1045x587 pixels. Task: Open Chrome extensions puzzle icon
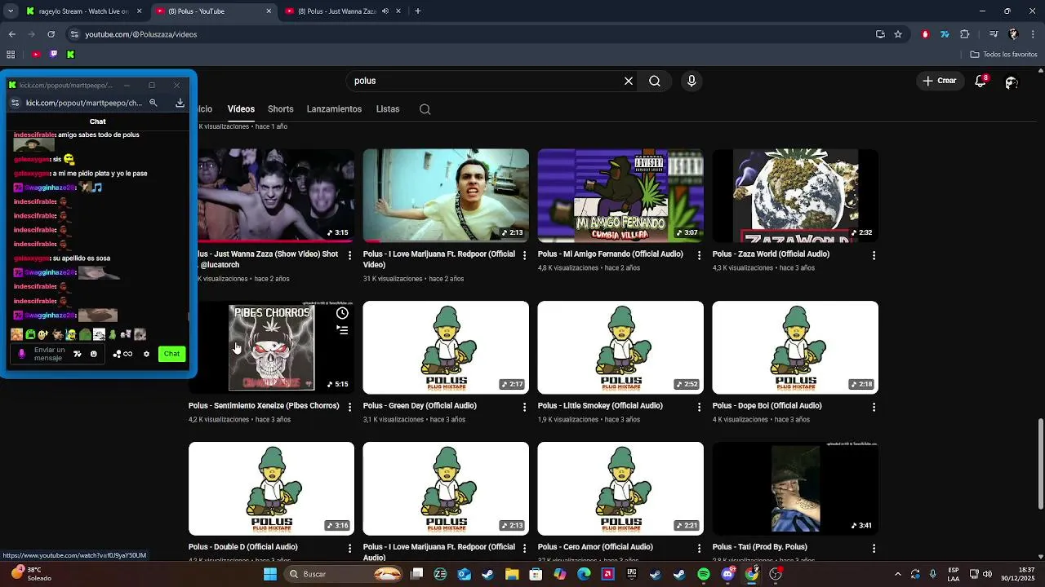pyautogui.click(x=965, y=34)
